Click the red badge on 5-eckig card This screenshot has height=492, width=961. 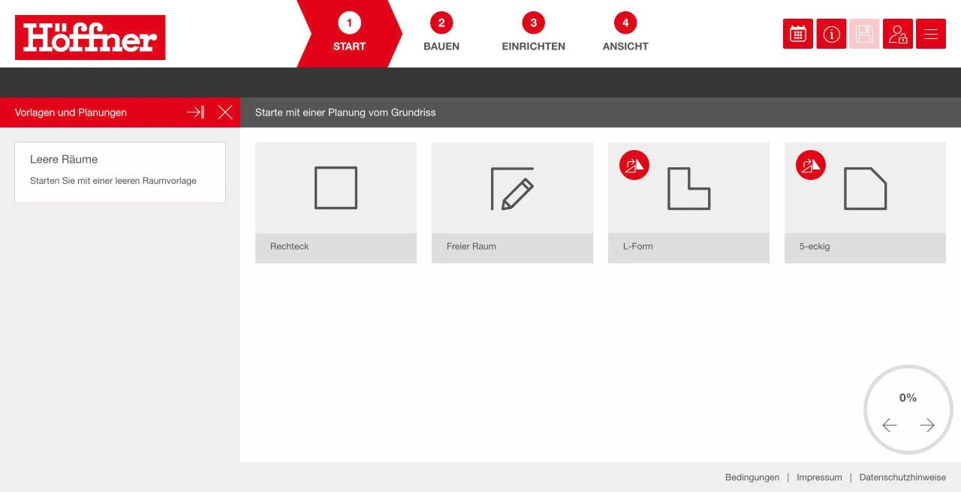pyautogui.click(x=811, y=165)
